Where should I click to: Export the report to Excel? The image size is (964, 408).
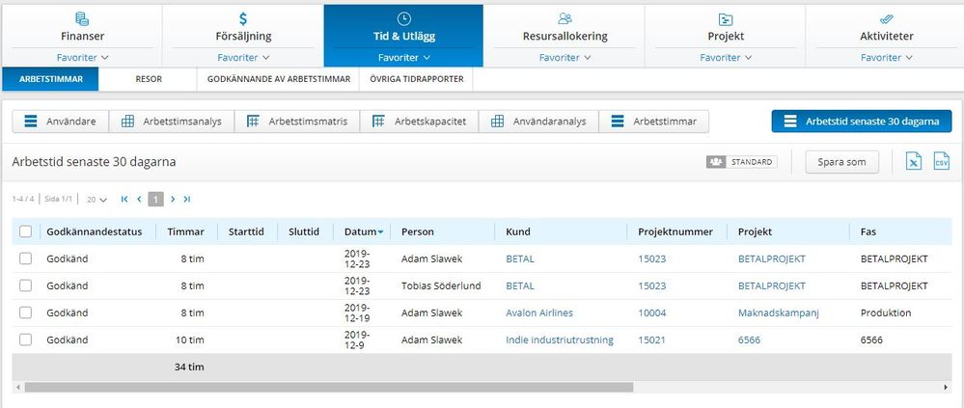click(914, 162)
